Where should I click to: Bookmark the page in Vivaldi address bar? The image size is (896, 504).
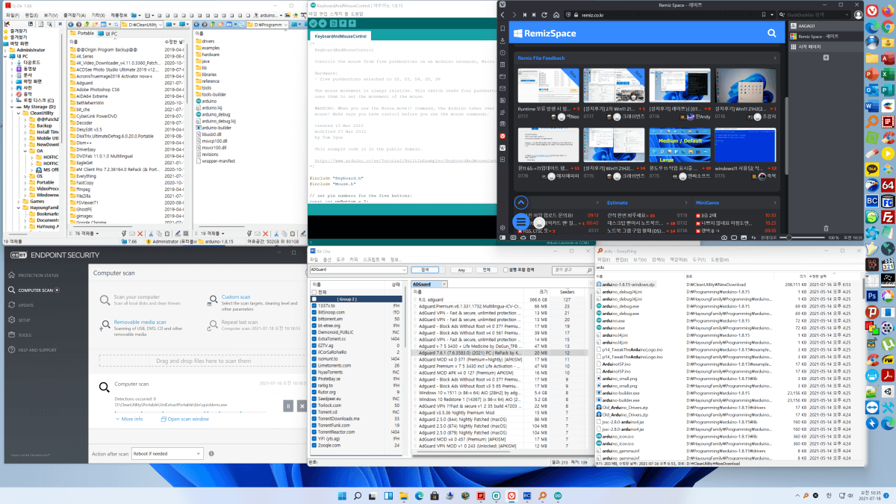coord(764,14)
